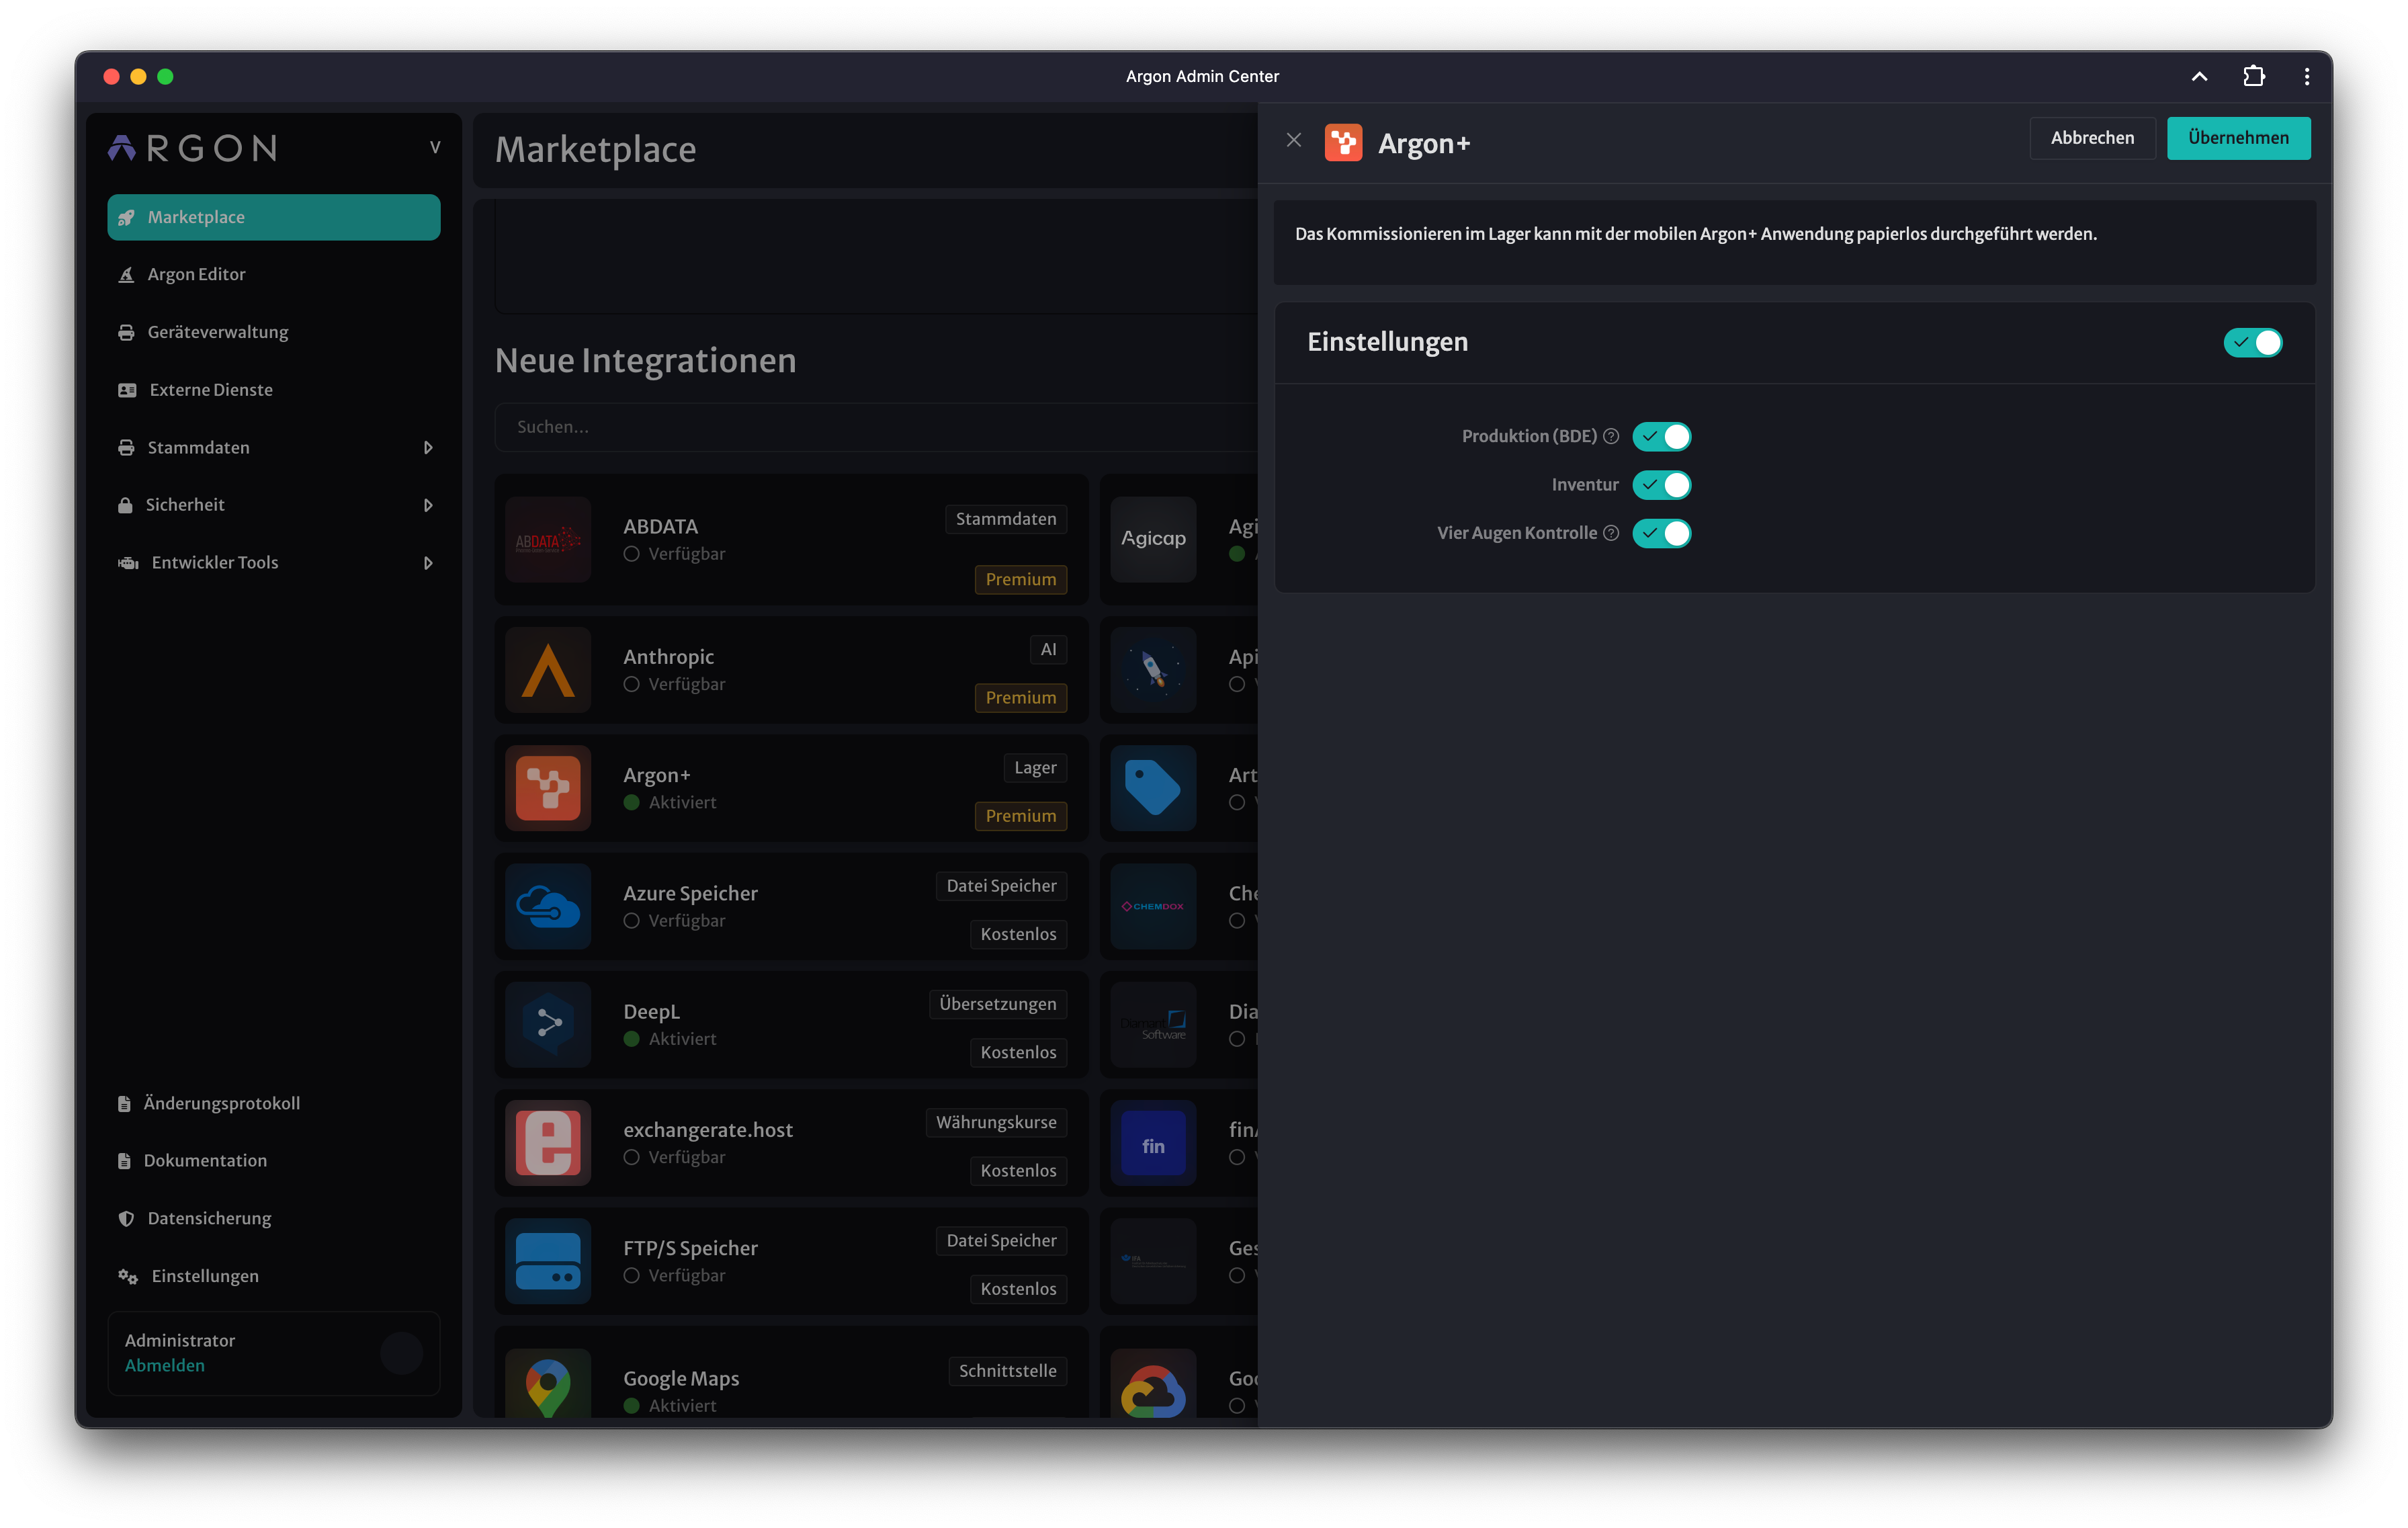Click the fin integration icon

tap(1153, 1143)
